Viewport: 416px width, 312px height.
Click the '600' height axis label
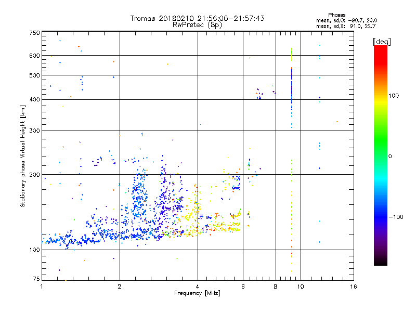[x=34, y=56]
